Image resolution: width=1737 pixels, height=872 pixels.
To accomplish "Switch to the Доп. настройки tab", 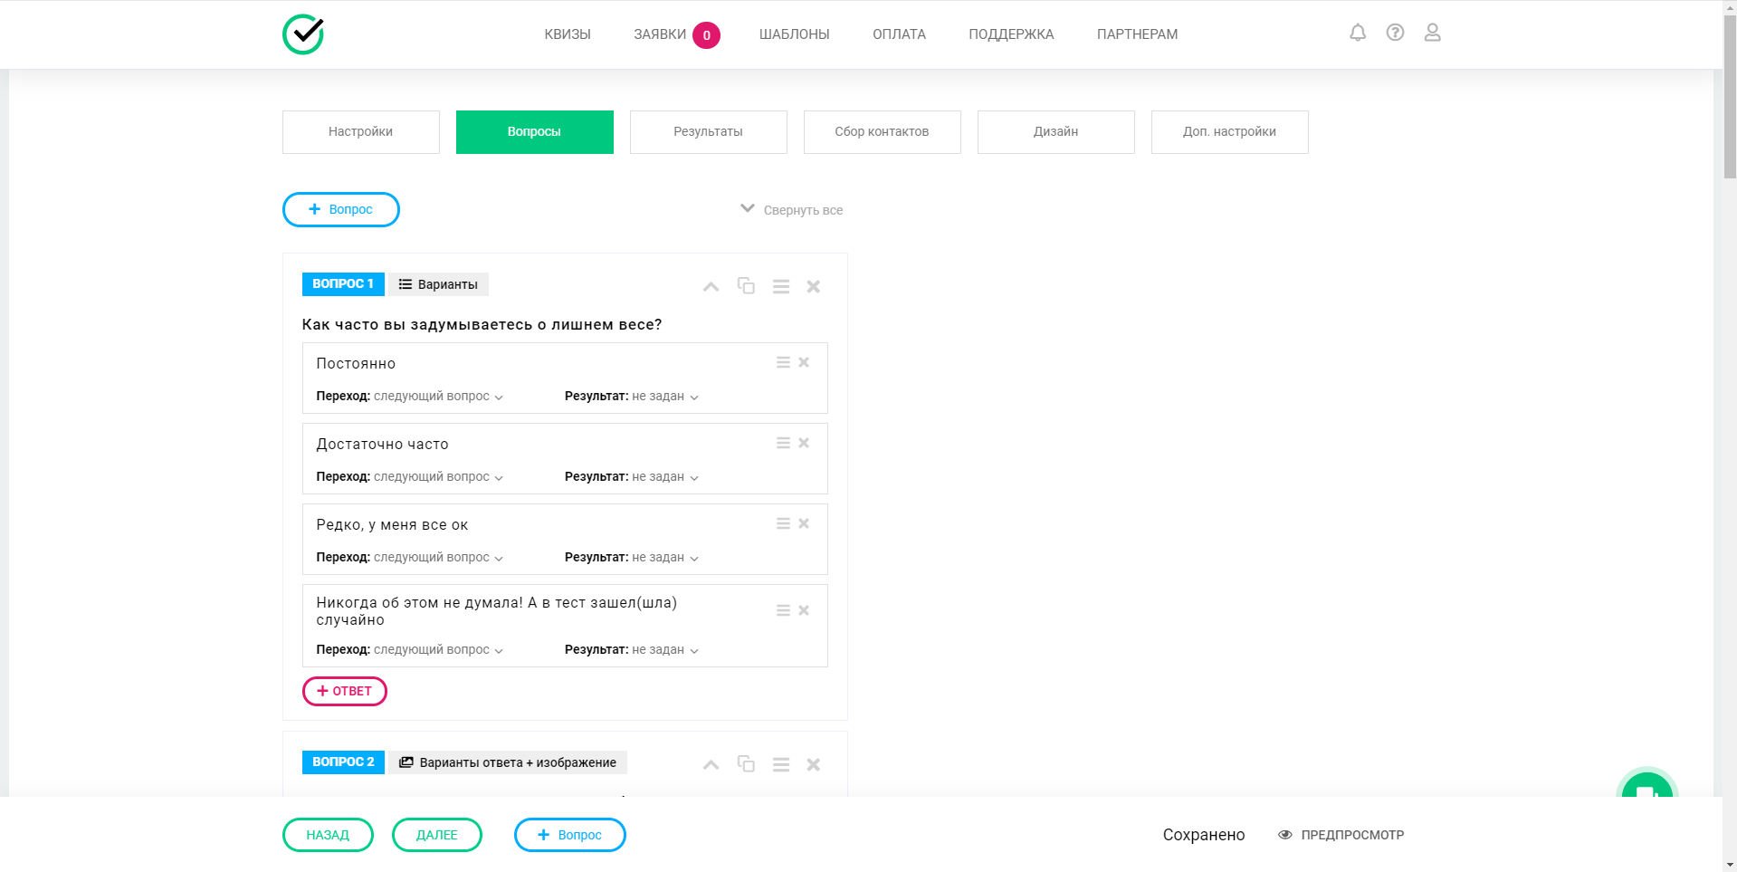I will (1230, 132).
